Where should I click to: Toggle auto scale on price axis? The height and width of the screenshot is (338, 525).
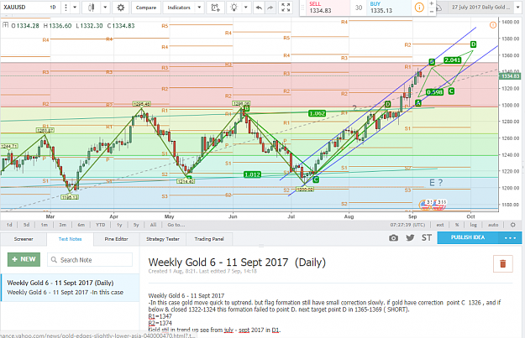coord(493,225)
